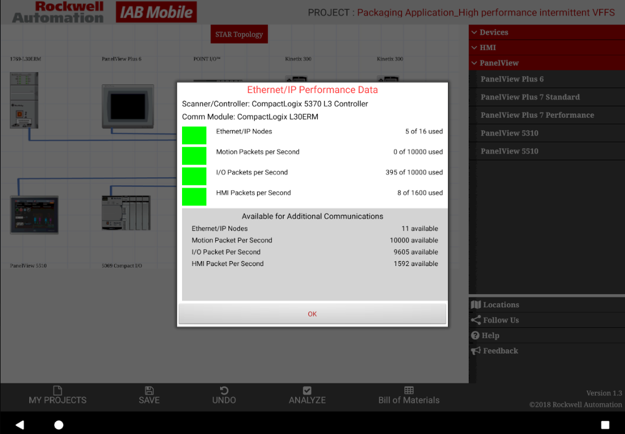Click the first Kinetix 300 label

(298, 59)
